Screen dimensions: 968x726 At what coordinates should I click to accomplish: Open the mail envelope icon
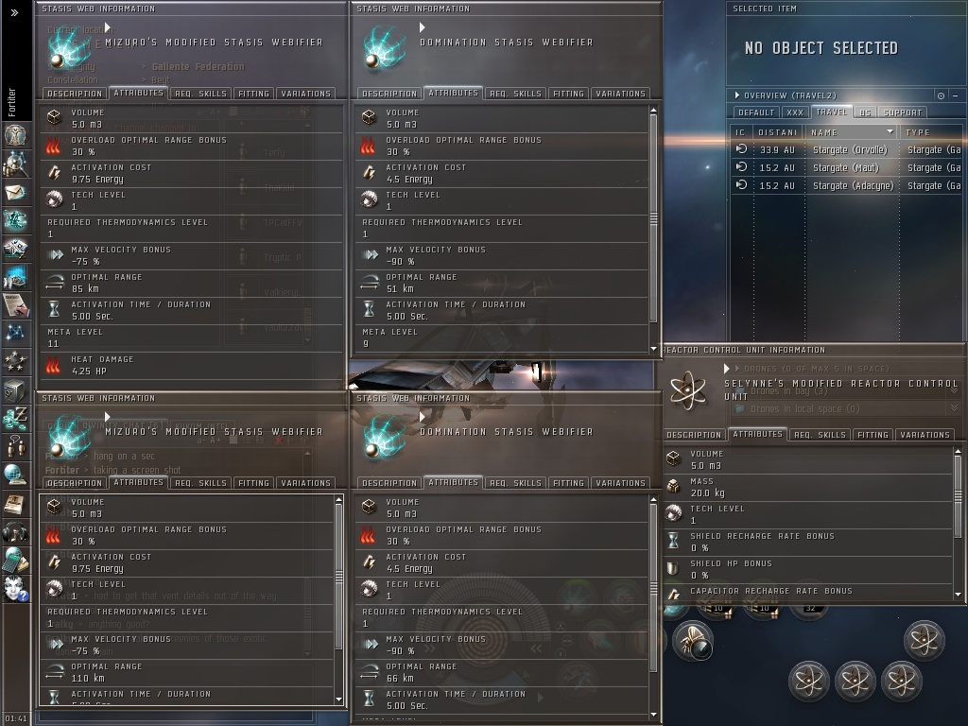click(15, 193)
